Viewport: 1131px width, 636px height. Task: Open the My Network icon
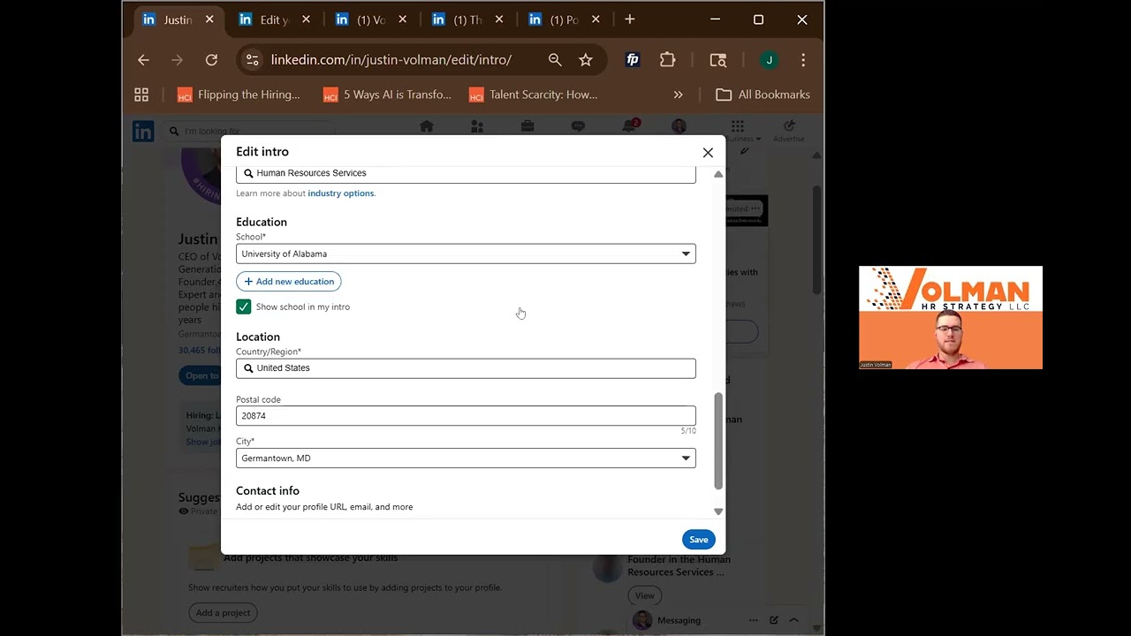477,126
